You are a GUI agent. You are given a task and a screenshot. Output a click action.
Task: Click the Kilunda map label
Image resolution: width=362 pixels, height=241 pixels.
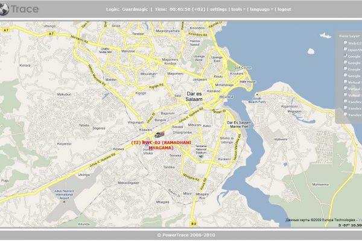click(x=84, y=224)
